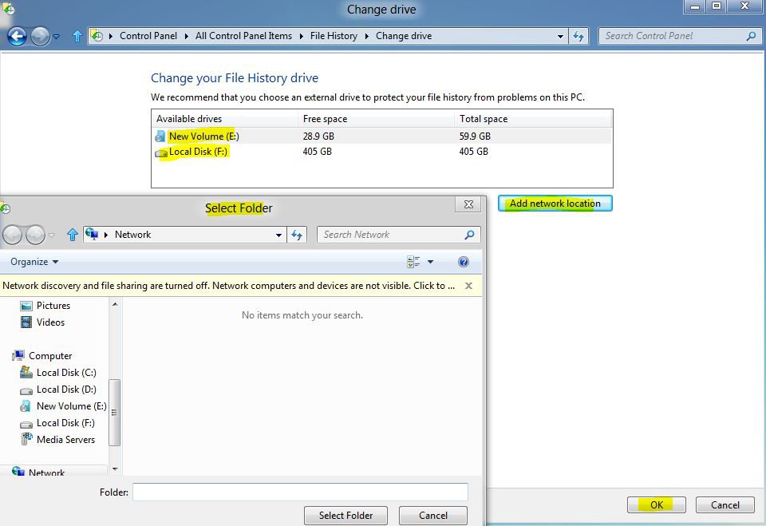
Task: Go to All Control Panel Items breadcrumb
Action: 243,36
